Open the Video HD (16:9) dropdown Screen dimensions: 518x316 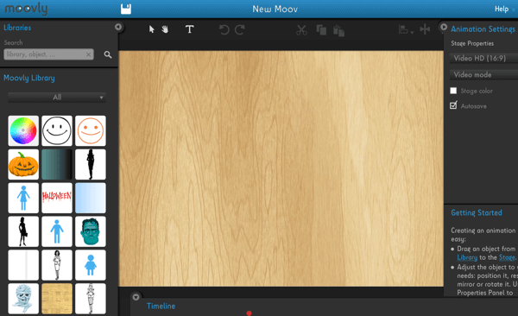point(483,59)
